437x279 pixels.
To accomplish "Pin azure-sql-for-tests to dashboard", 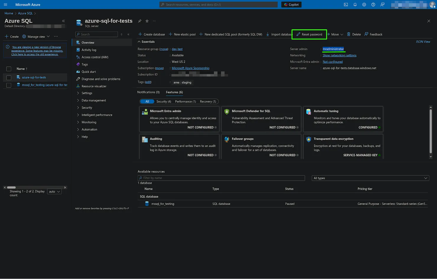I will [x=139, y=21].
